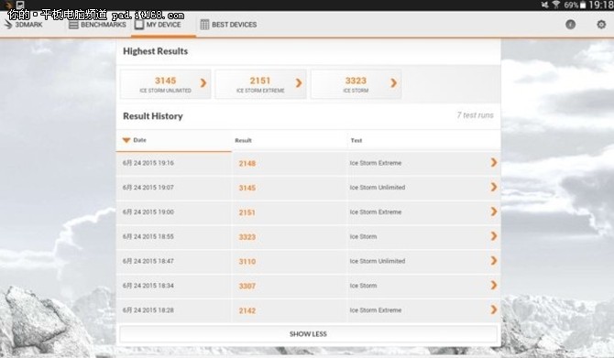Click the 7 test runs label
The image size is (614, 358).
pyautogui.click(x=475, y=115)
